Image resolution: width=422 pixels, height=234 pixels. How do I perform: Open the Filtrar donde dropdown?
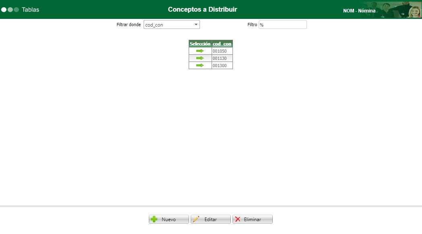tap(171, 24)
